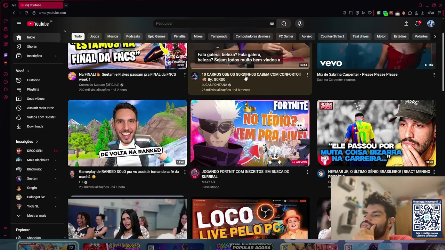Click the Opera menu logo
Viewport: 445px width, 250px height.
6,5
